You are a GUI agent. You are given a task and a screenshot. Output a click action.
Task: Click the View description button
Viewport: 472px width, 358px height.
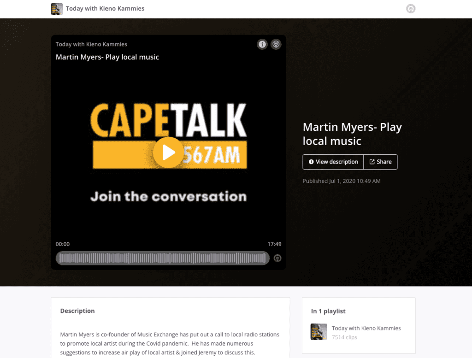point(333,162)
